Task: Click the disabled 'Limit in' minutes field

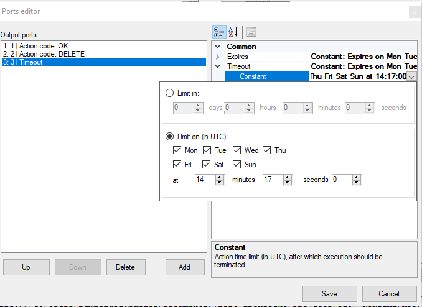Action: click(x=293, y=108)
